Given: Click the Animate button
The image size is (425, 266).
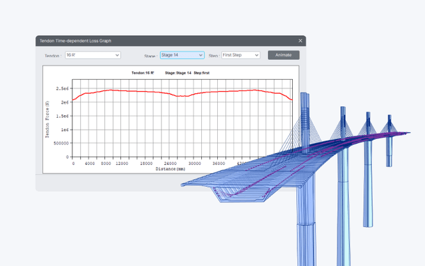Looking at the screenshot, I should coord(284,55).
